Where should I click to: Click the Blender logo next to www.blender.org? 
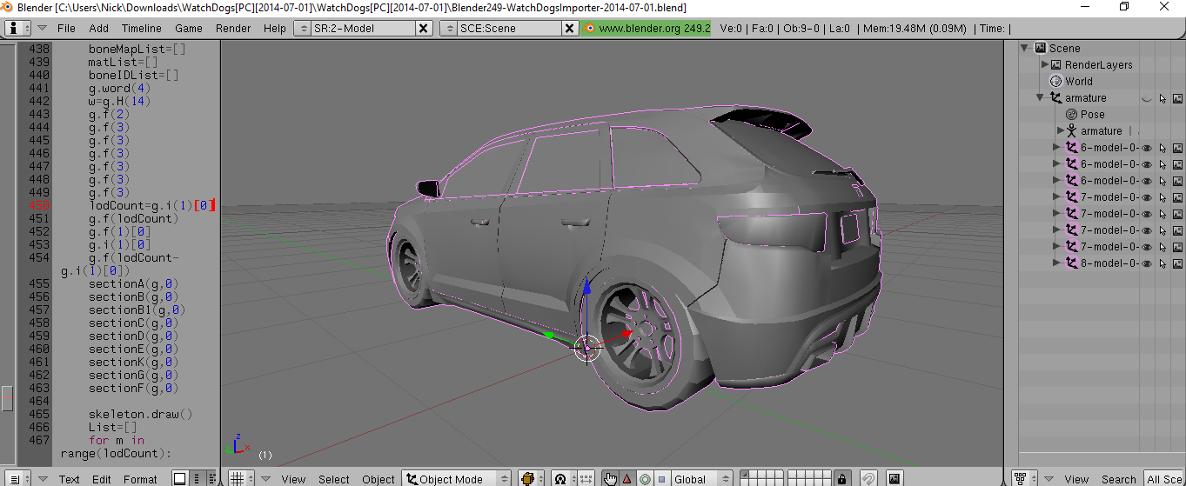(589, 28)
